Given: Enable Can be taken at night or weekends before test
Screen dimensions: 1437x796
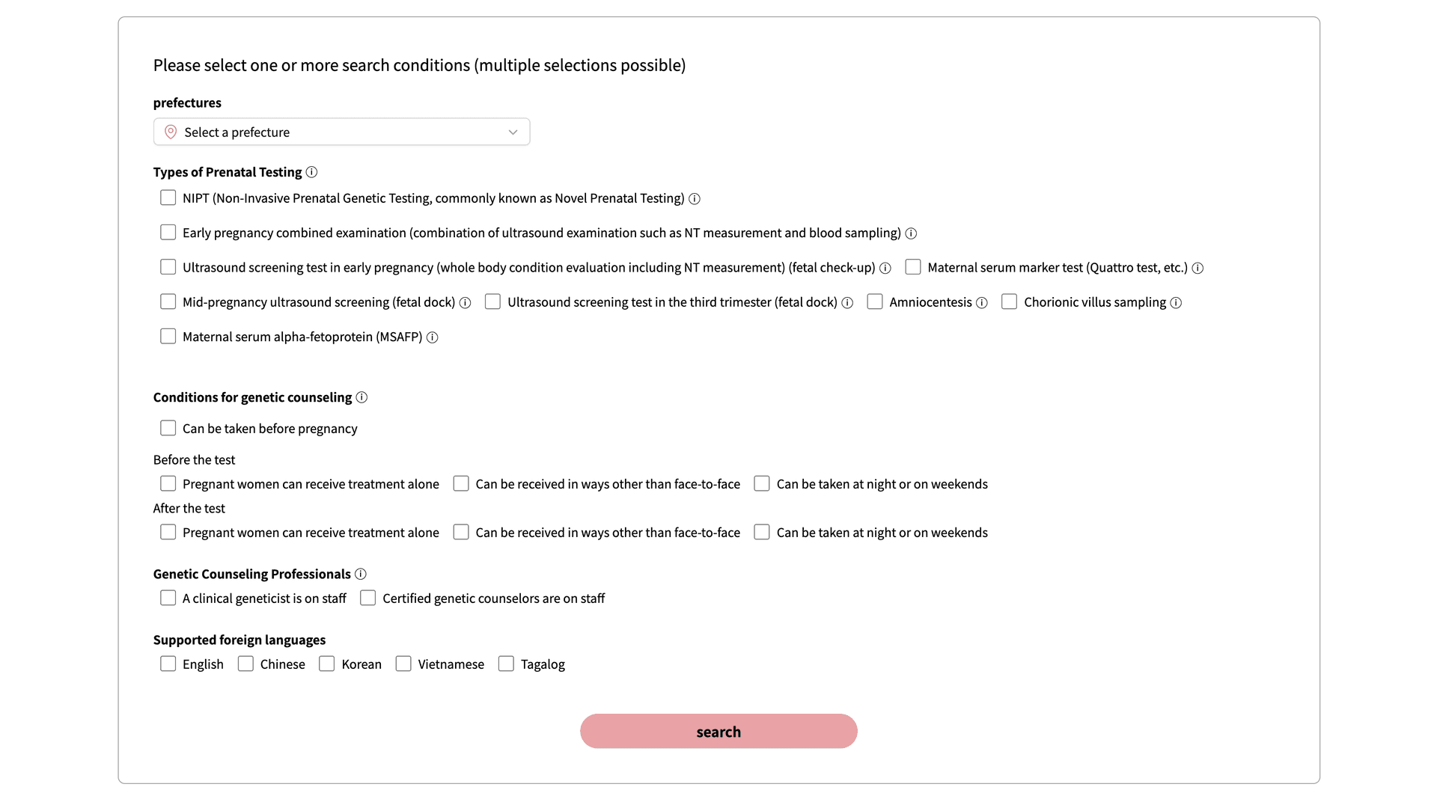Looking at the screenshot, I should [x=761, y=483].
